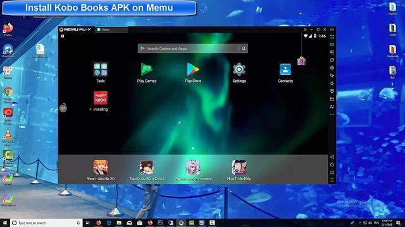Click the volume down sidebar icon

coord(332,83)
